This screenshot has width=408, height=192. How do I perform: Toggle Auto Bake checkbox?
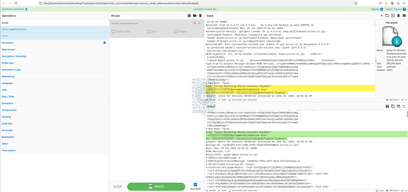pos(195,185)
